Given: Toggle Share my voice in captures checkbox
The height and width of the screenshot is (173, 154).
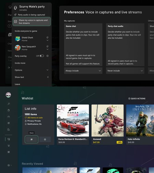Looking at the screenshot, I should point(15,22).
